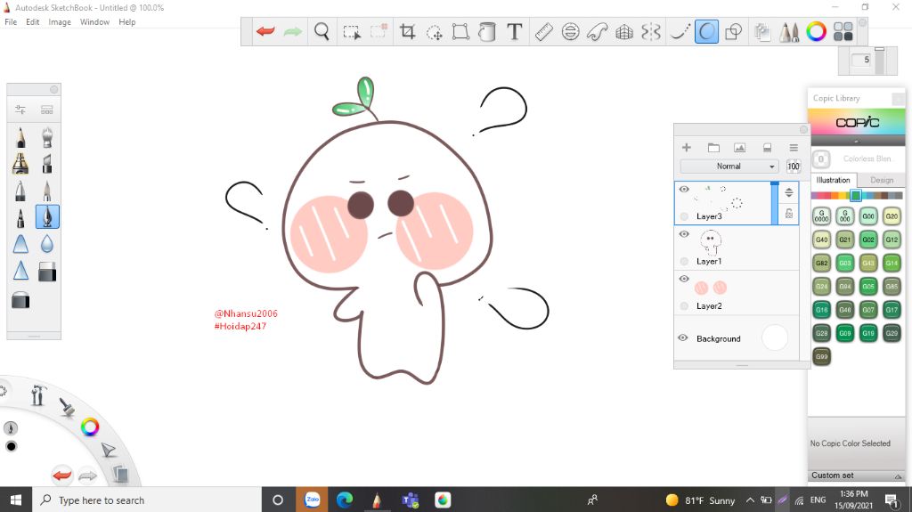The image size is (912, 512).
Task: Open the Draw Styles shapes tool
Action: tap(734, 31)
